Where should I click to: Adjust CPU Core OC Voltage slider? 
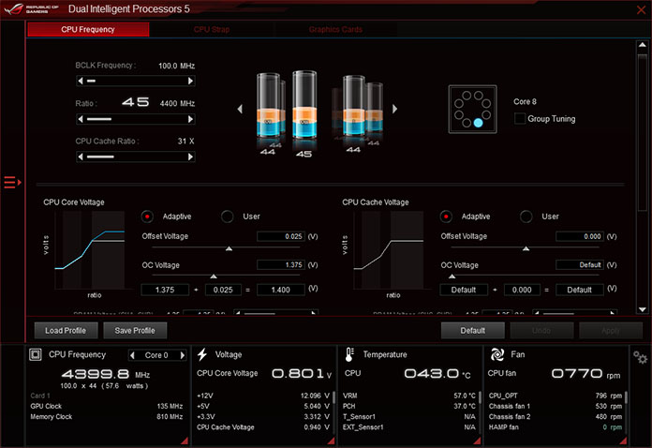tap(214, 276)
